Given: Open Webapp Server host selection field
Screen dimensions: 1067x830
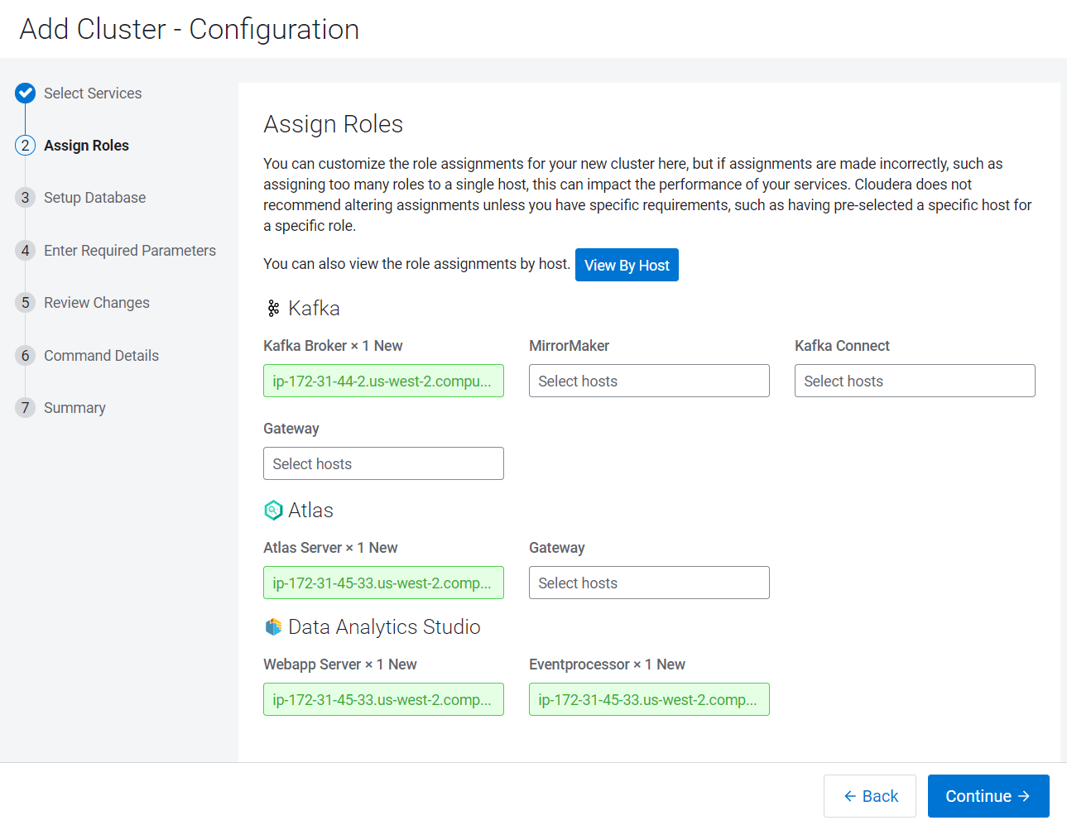Looking at the screenshot, I should coord(383,699).
